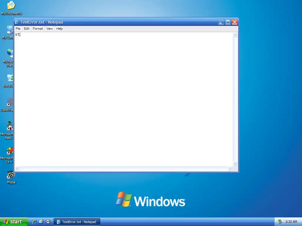
Task: Open the Format menu
Action: pyautogui.click(x=38, y=29)
